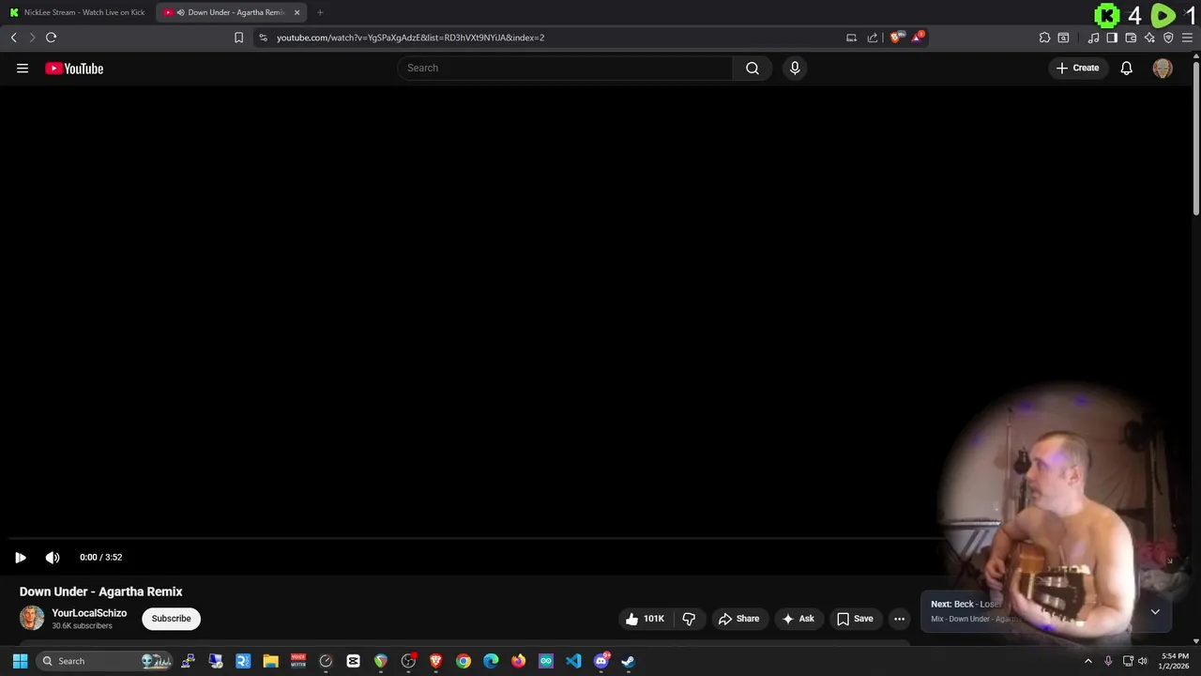Open Visual Studio Code from the taskbar
This screenshot has width=1201, height=676.
click(x=573, y=661)
